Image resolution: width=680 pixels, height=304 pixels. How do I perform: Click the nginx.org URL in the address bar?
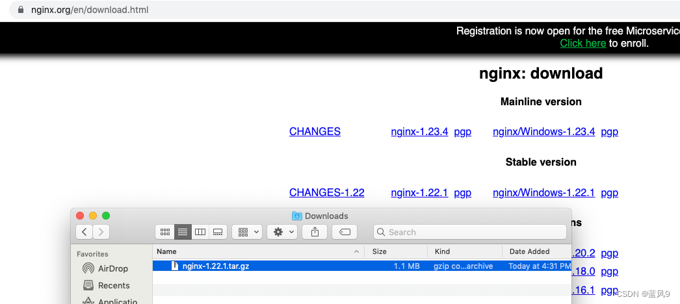[x=90, y=10]
